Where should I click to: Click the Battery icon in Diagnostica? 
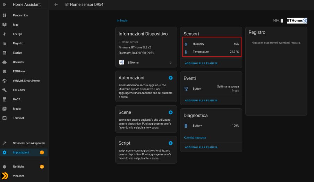click(186, 126)
